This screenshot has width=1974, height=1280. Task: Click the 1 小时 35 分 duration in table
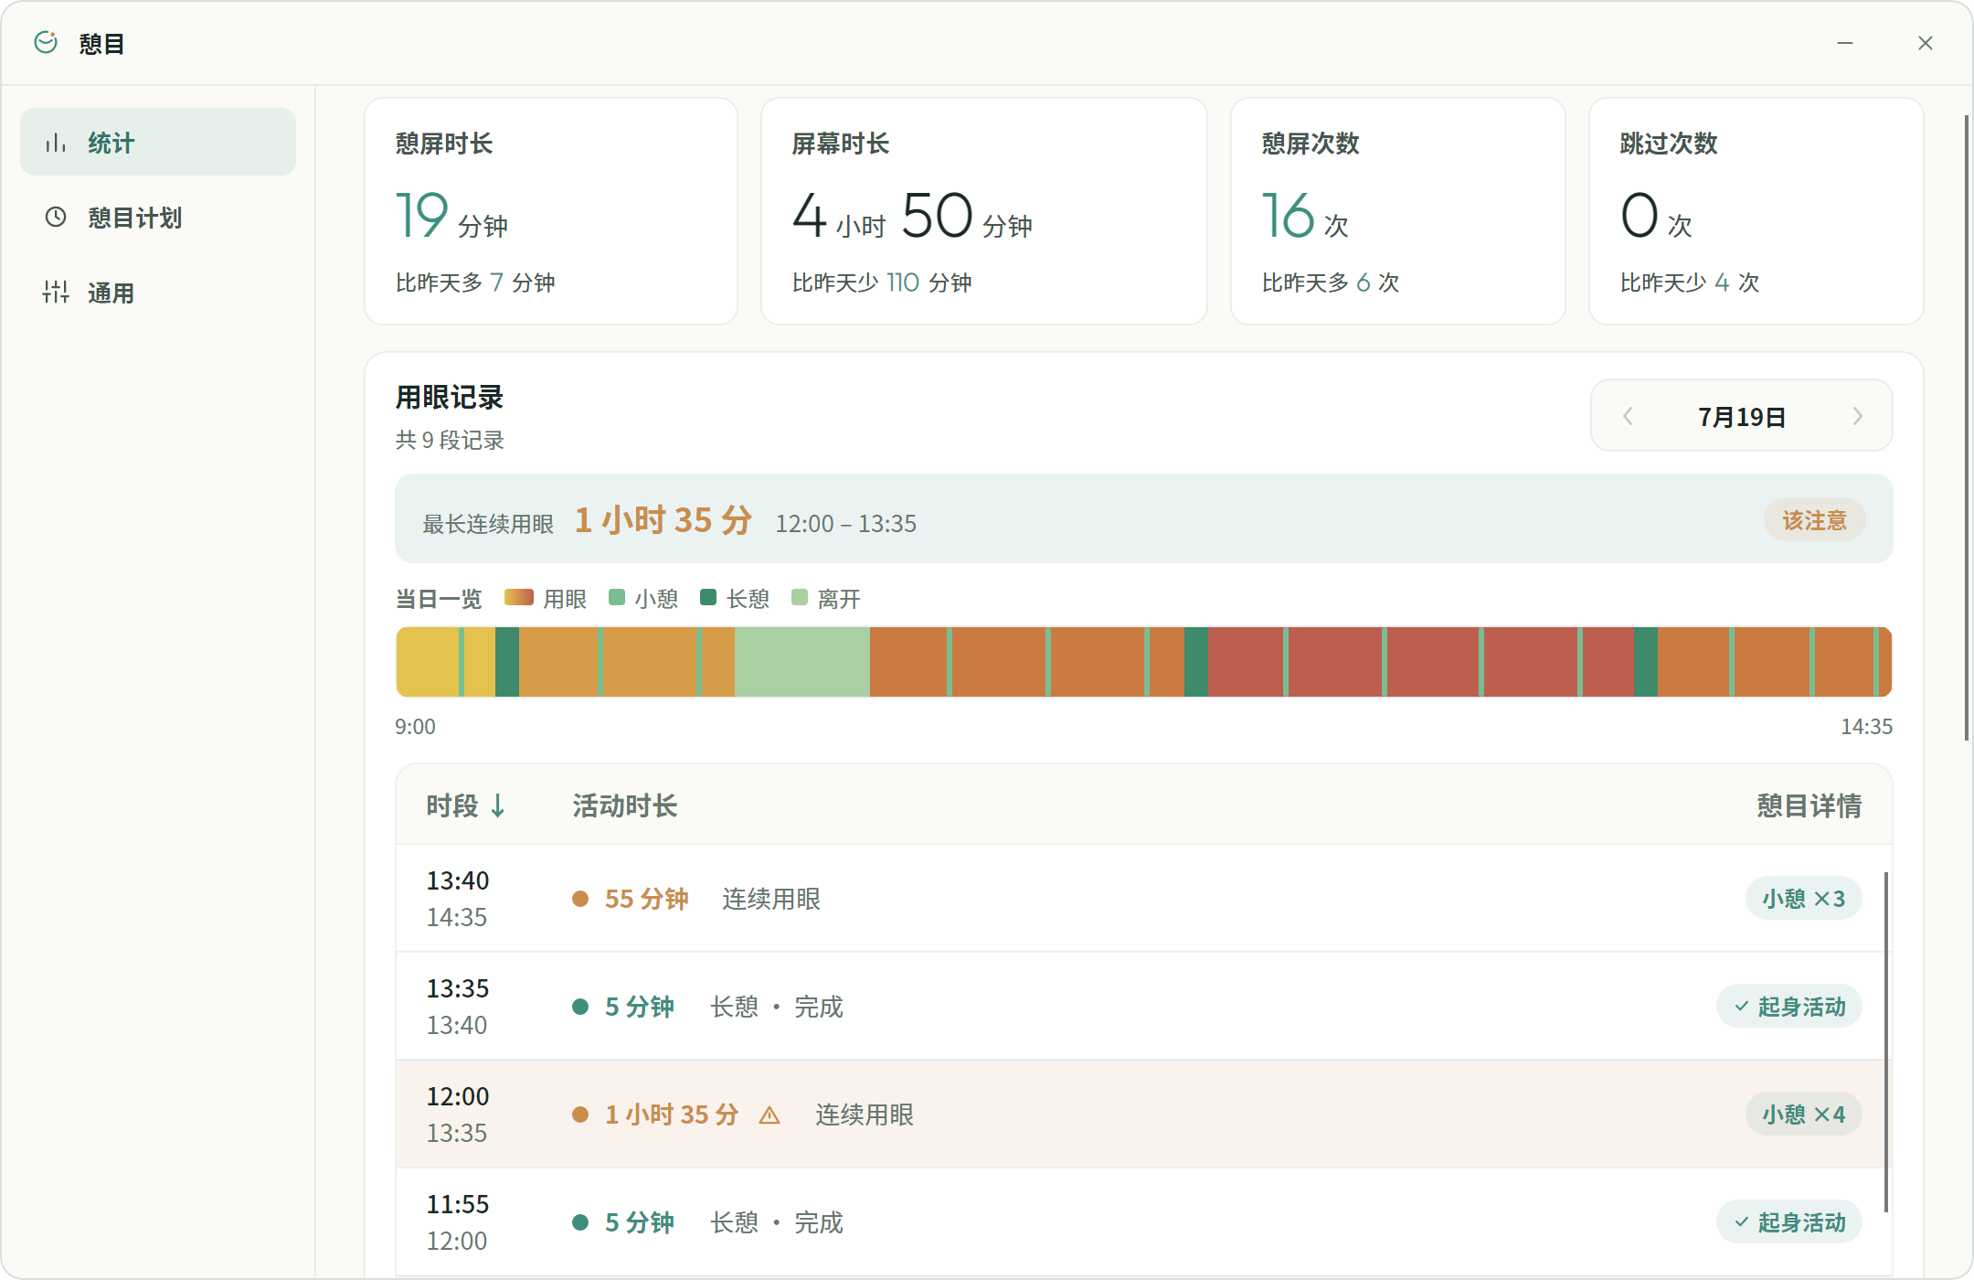pyautogui.click(x=672, y=1115)
